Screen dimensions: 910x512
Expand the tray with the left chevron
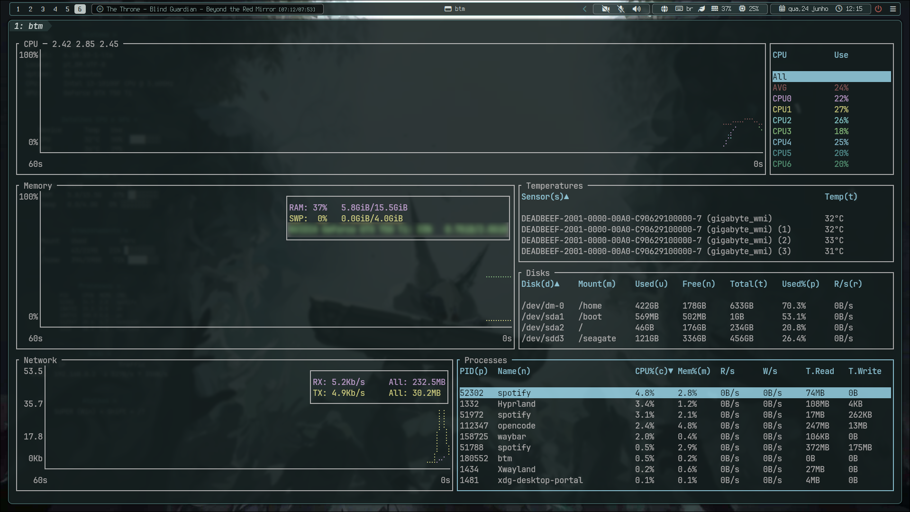point(585,9)
